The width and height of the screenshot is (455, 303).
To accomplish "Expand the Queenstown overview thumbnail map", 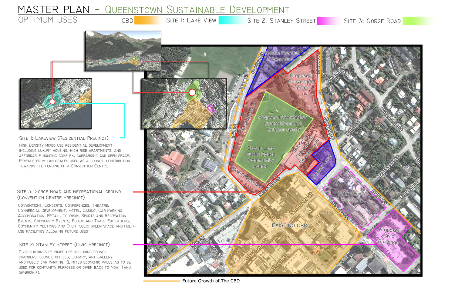I will 123,50.
